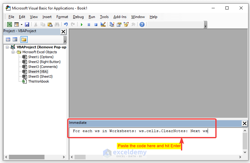250x163 pixels.
Task: Open the Tools menu
Action: click(x=104, y=17)
